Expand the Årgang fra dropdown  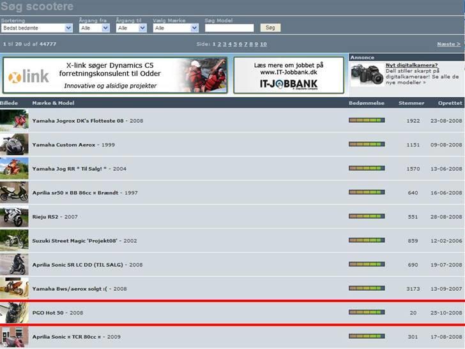[94, 28]
